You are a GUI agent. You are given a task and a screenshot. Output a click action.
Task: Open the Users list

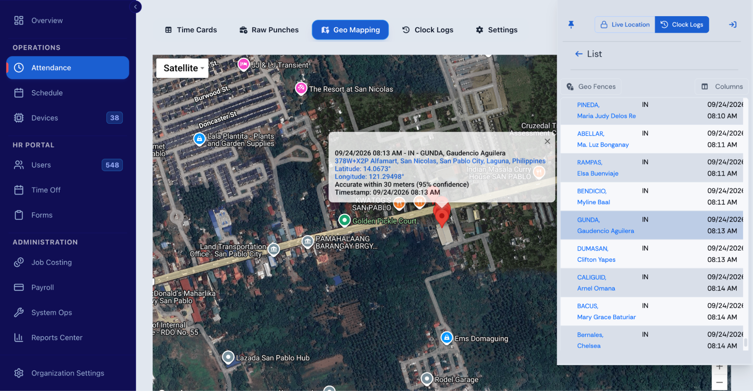click(x=68, y=165)
